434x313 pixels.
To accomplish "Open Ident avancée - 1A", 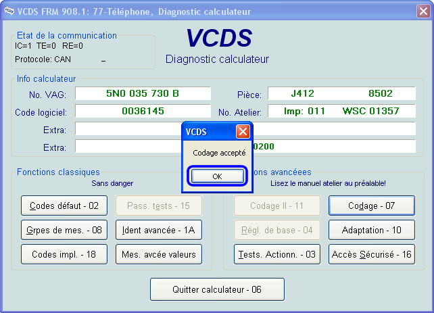I will (x=159, y=230).
